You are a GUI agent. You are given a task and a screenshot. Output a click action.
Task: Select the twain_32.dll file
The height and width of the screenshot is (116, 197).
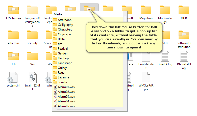click(32, 78)
